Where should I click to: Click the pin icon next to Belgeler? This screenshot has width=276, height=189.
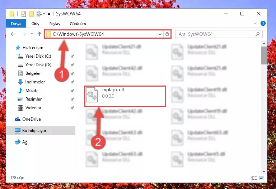point(72,73)
